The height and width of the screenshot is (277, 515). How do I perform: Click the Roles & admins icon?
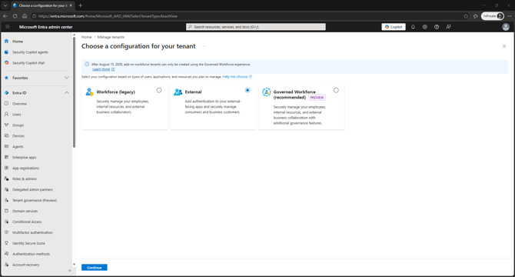point(6,179)
